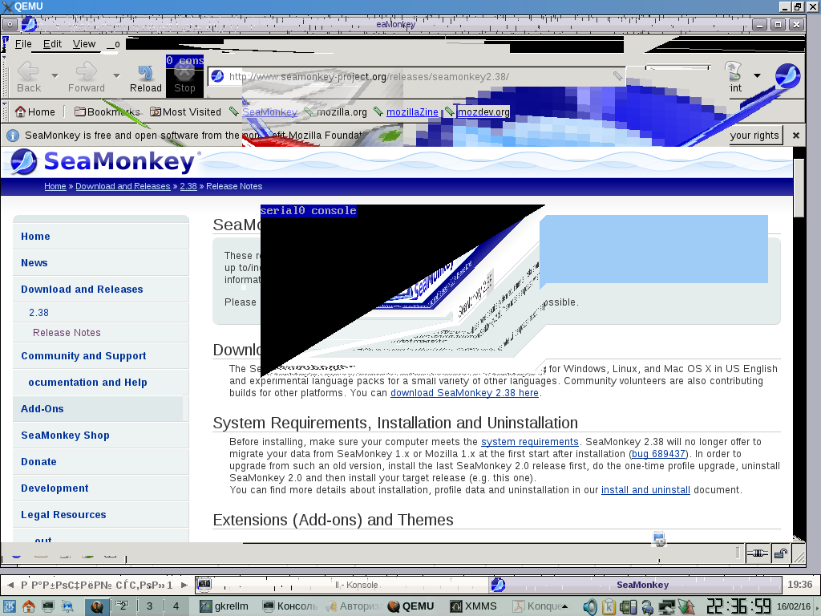This screenshot has height=616, width=821.
Task: Select XMMS in the taskbar
Action: [473, 606]
